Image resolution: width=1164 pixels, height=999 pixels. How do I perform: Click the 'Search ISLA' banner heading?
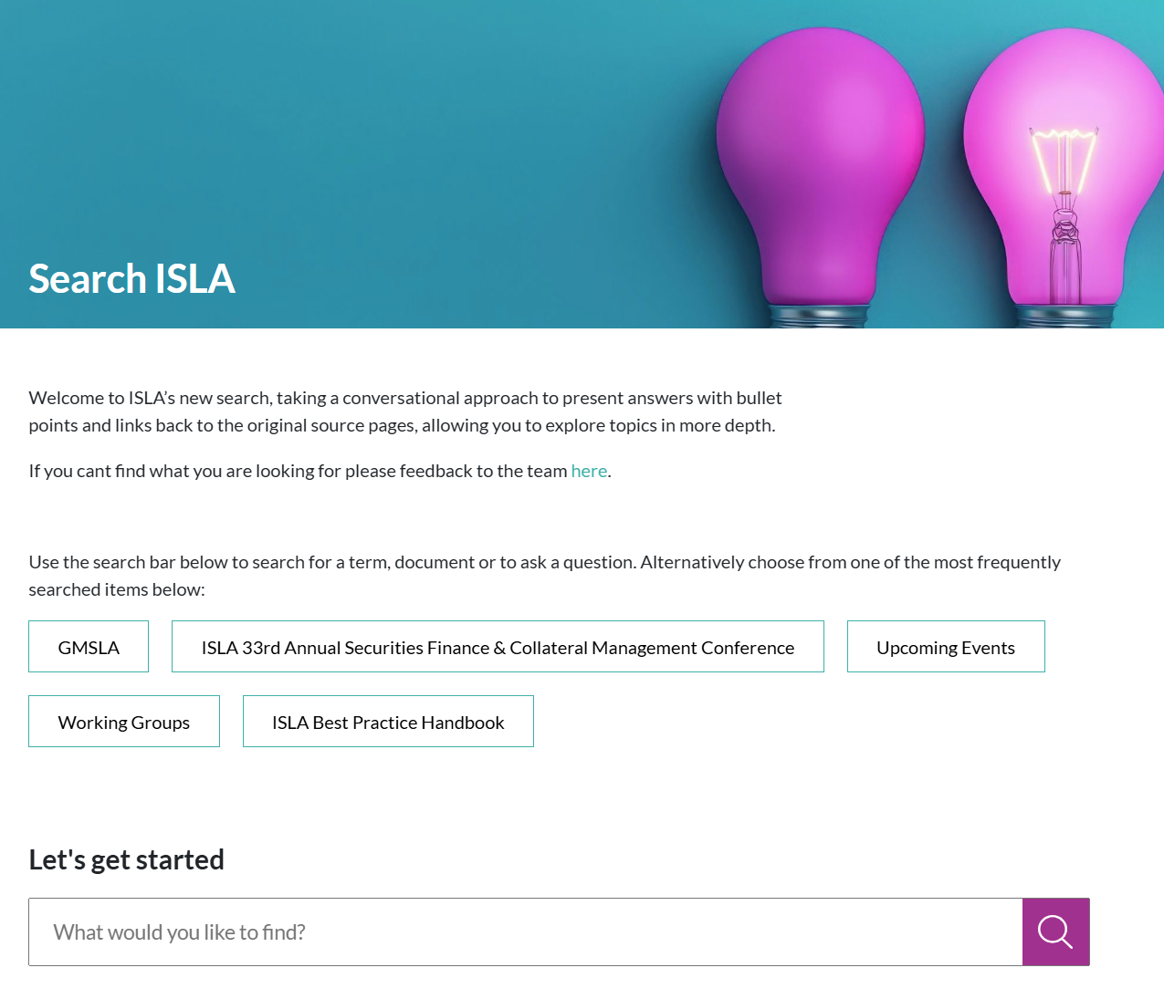pyautogui.click(x=132, y=278)
